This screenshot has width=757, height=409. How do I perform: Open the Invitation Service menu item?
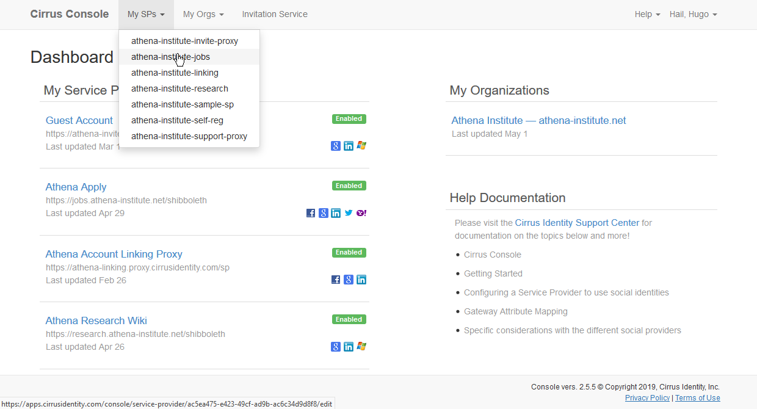point(275,14)
